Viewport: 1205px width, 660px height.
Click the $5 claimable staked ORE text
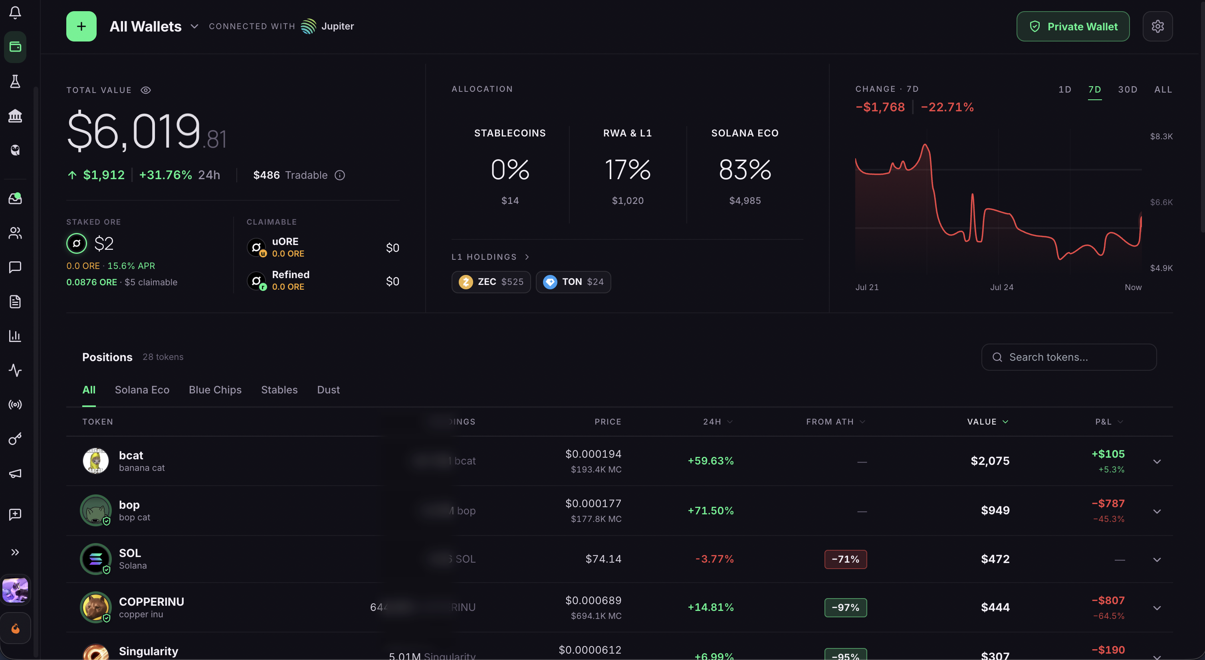(151, 283)
